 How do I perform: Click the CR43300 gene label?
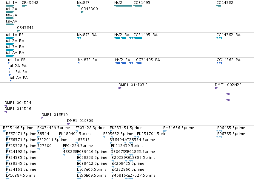(90, 9)
